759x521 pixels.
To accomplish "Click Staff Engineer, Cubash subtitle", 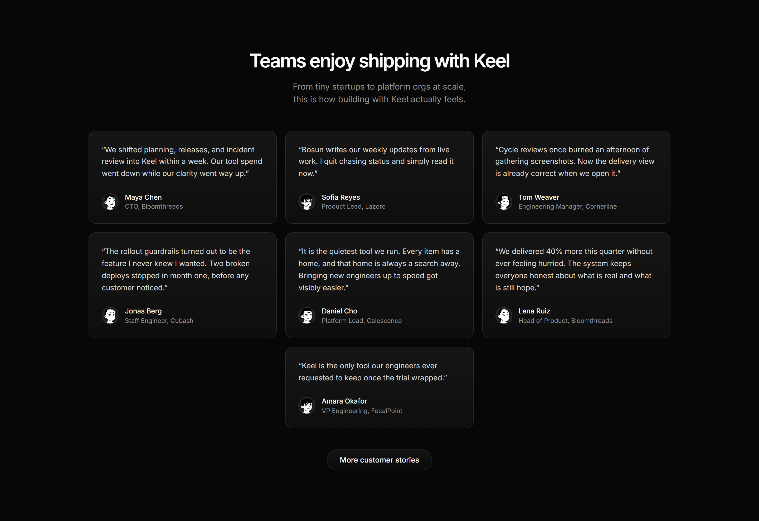I will [159, 321].
